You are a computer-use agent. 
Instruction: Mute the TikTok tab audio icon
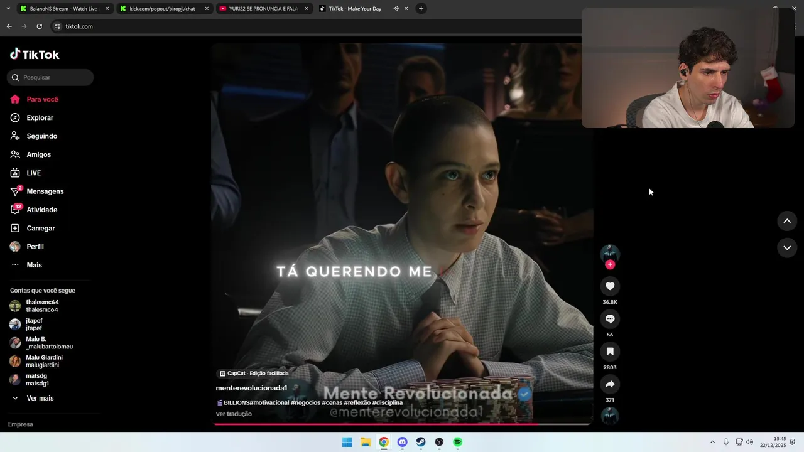[x=396, y=9]
